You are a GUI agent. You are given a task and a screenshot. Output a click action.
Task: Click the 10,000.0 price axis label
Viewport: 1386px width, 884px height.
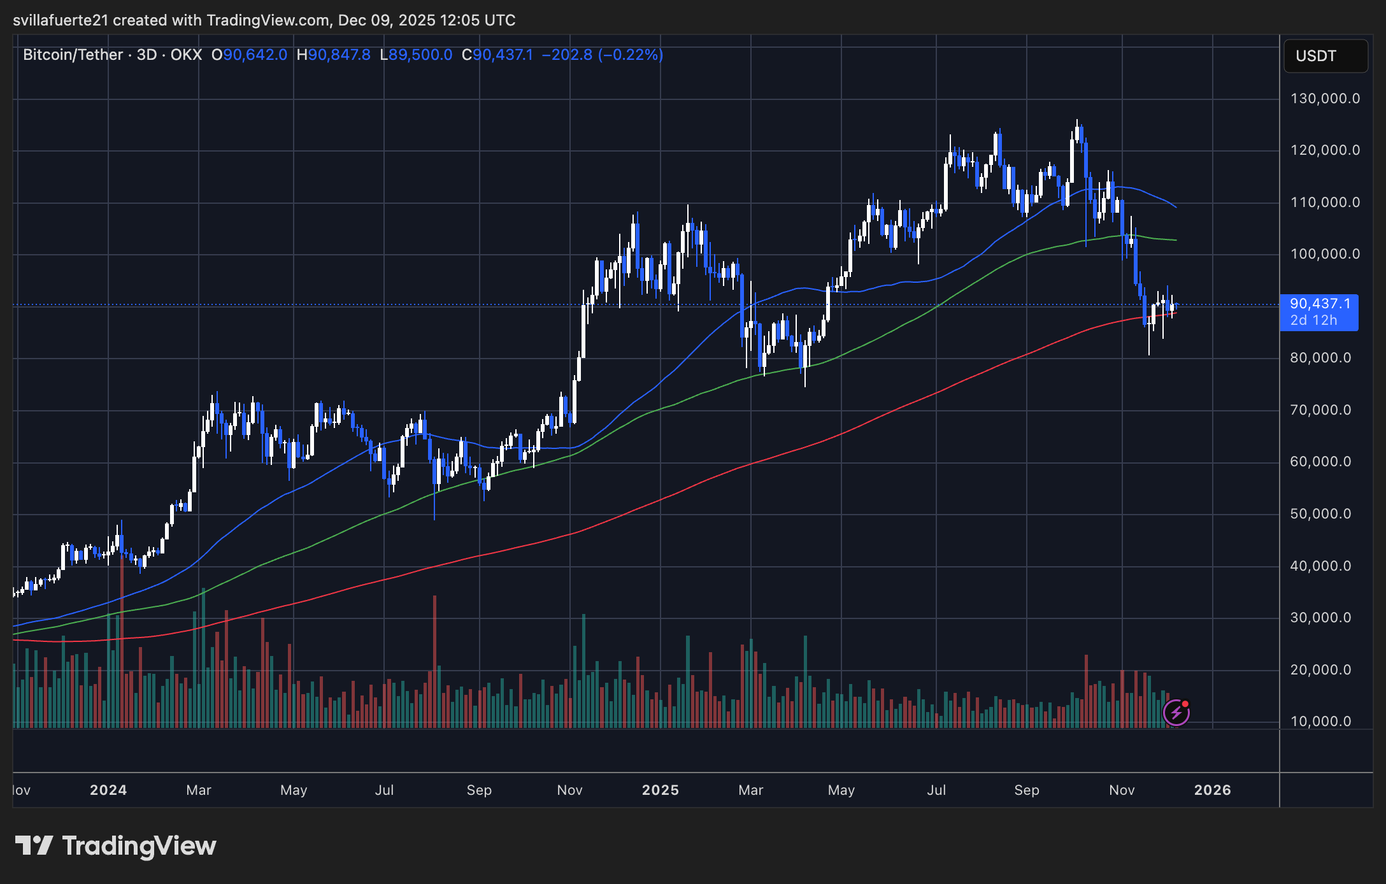1320,722
